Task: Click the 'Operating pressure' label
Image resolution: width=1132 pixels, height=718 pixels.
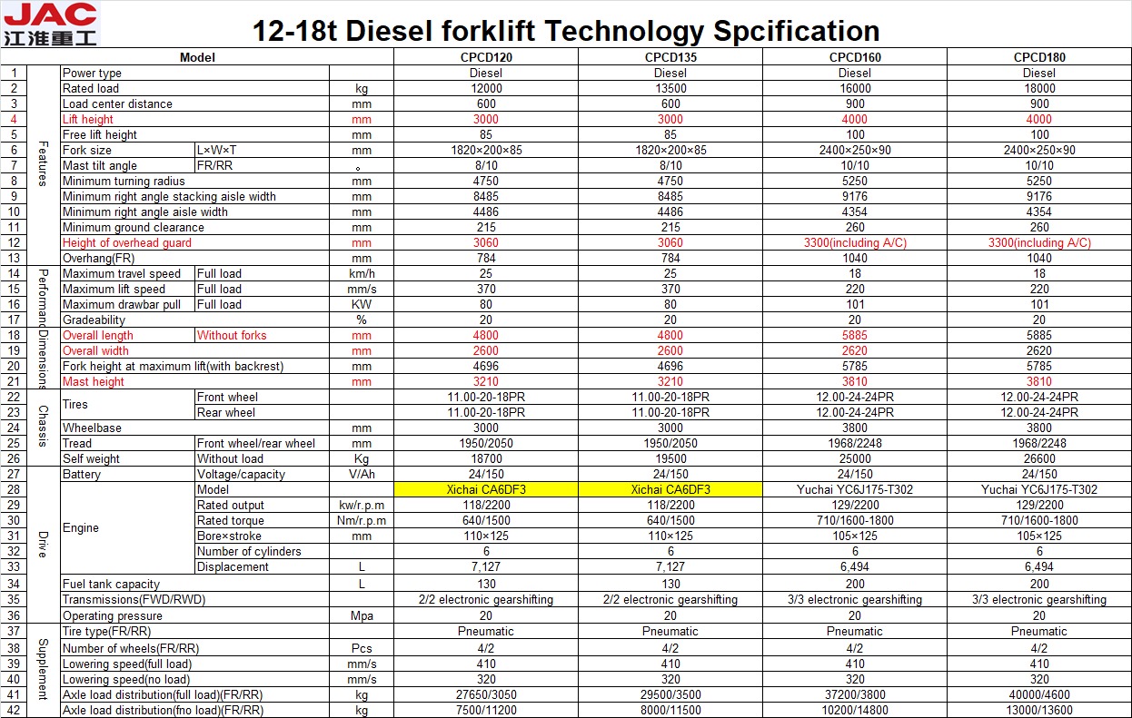Action: (113, 616)
